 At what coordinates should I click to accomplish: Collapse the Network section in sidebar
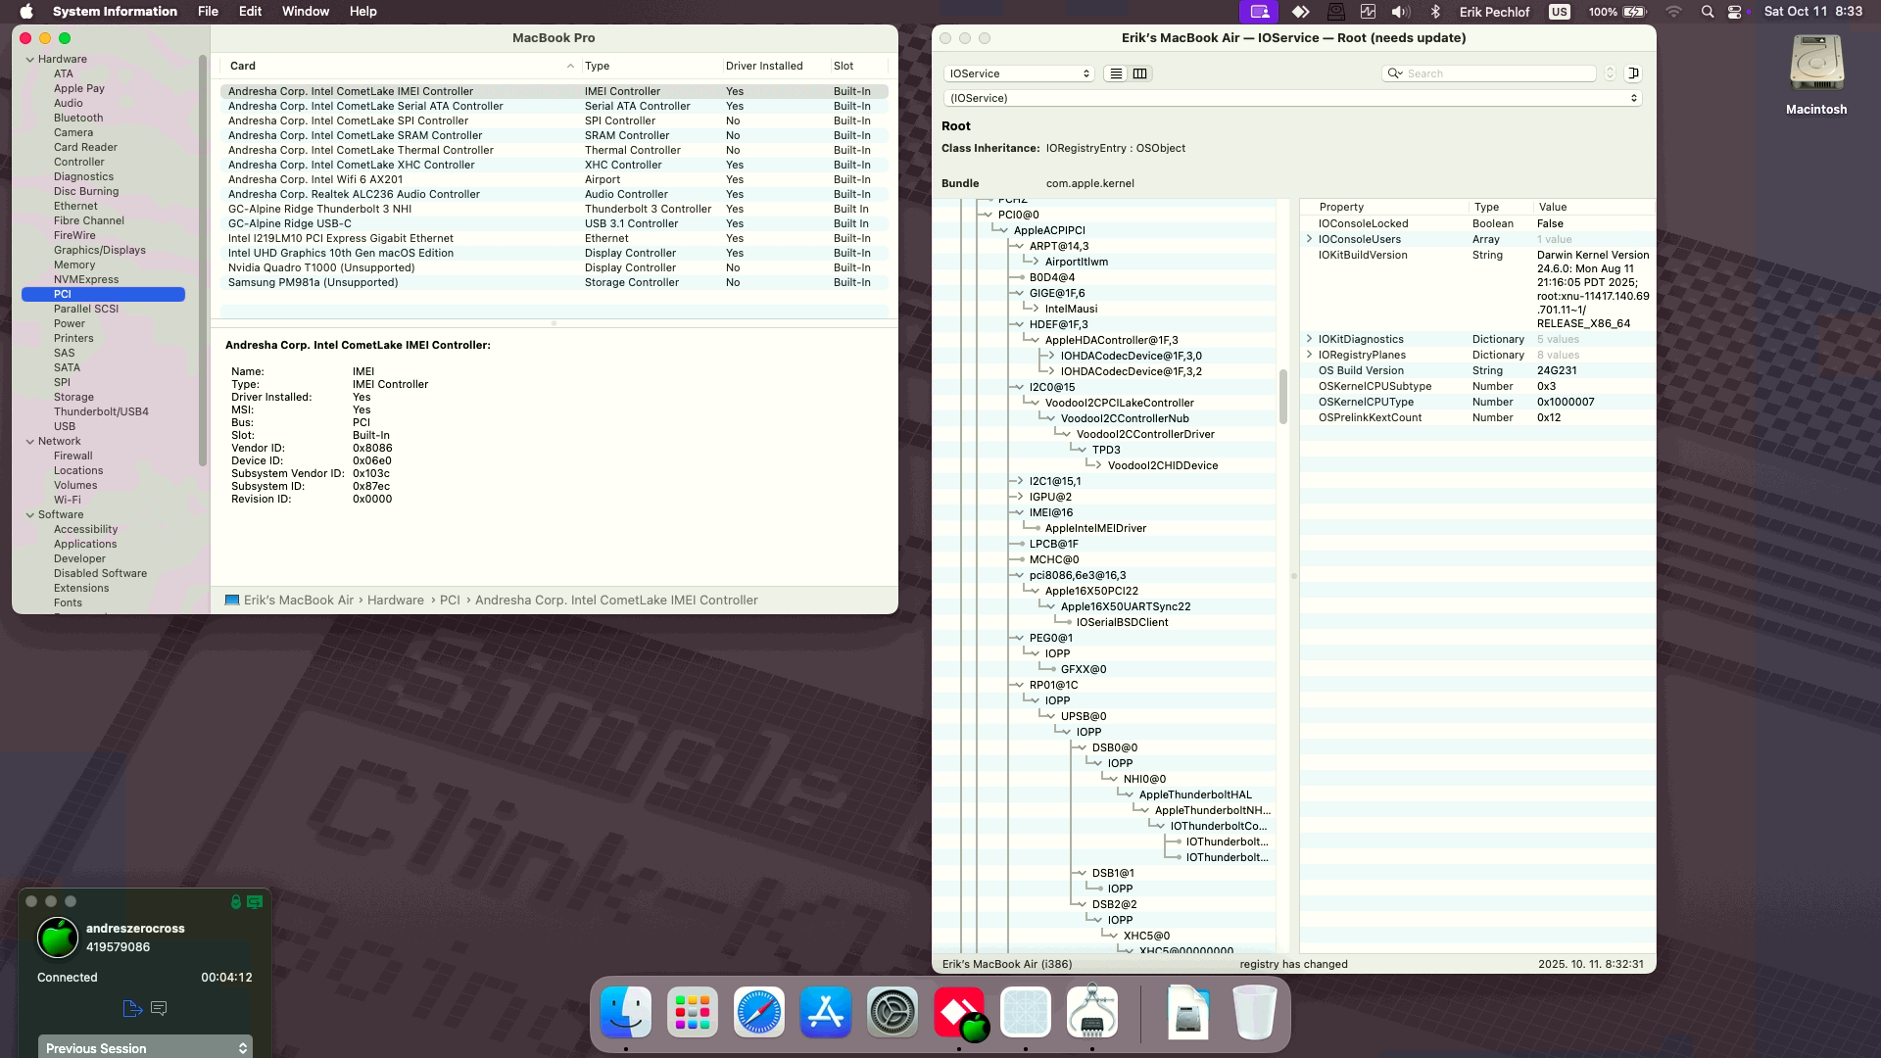pos(30,442)
